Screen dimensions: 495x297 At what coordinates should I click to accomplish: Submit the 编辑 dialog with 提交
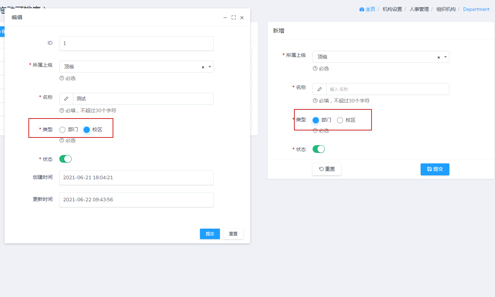(x=210, y=234)
